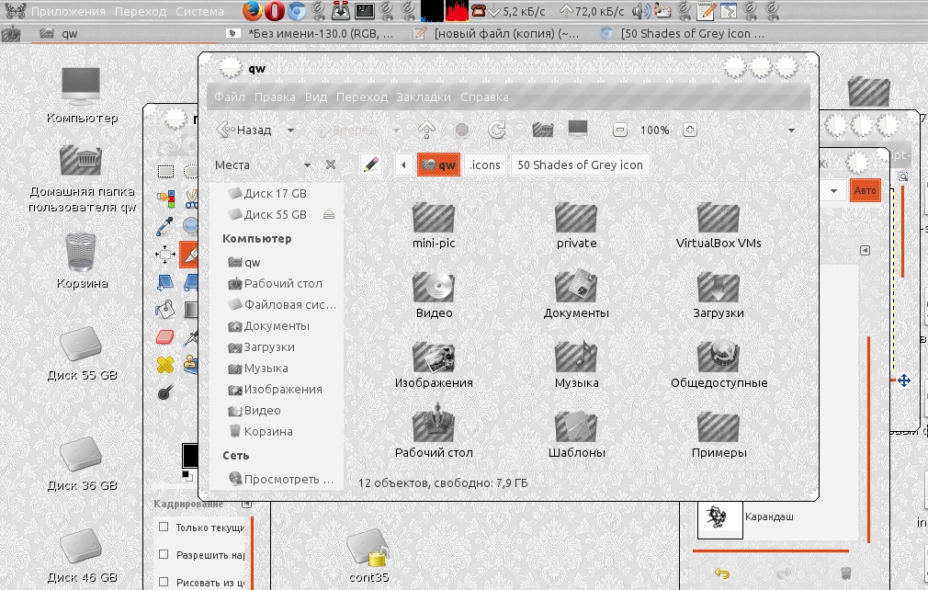Toggle the Рисовать из ц checkbox in GIMP
928x590 pixels.
click(x=164, y=582)
